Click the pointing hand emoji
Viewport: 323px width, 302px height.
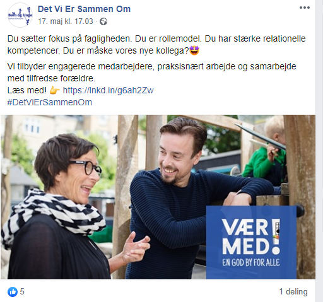55,90
